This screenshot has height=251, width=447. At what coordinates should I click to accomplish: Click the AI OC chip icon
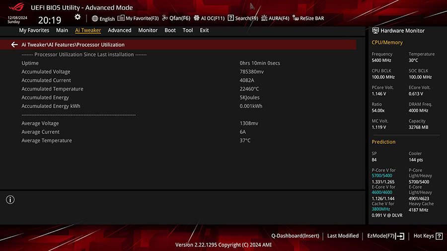tap(196, 18)
